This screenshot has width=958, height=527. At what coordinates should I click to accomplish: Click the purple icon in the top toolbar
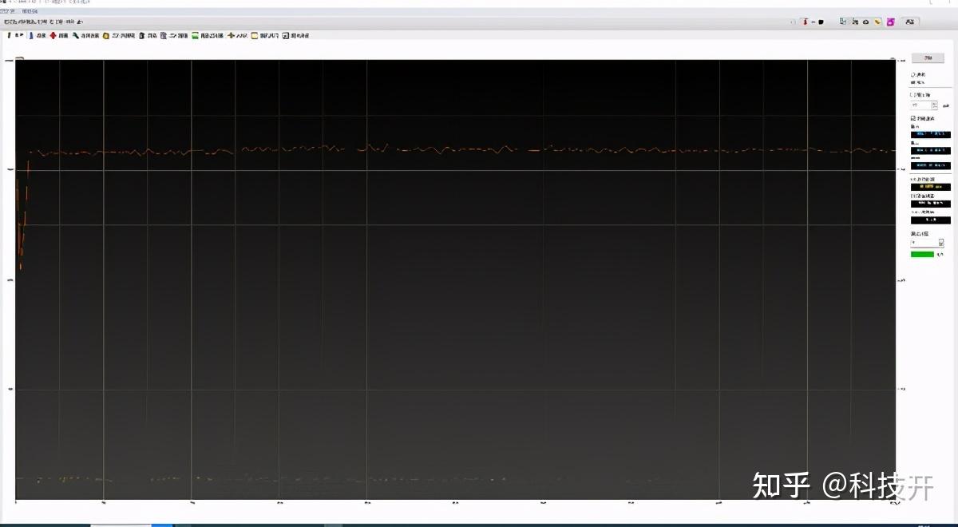pos(891,22)
